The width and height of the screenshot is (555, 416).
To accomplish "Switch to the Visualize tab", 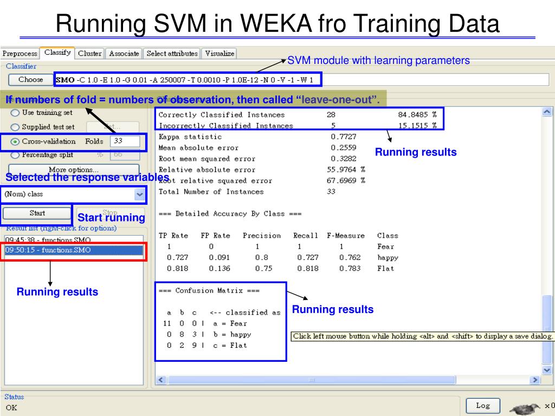I will [220, 54].
